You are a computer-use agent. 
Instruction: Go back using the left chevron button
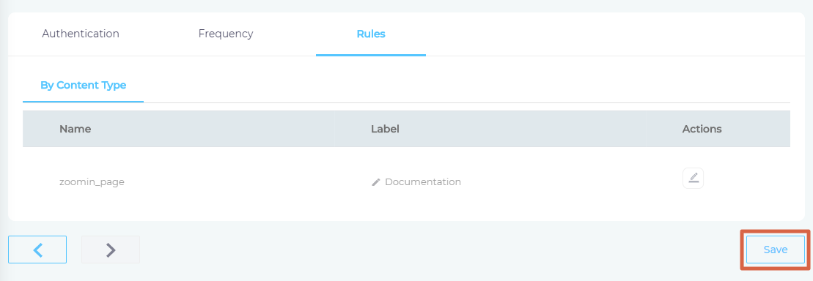click(x=37, y=250)
